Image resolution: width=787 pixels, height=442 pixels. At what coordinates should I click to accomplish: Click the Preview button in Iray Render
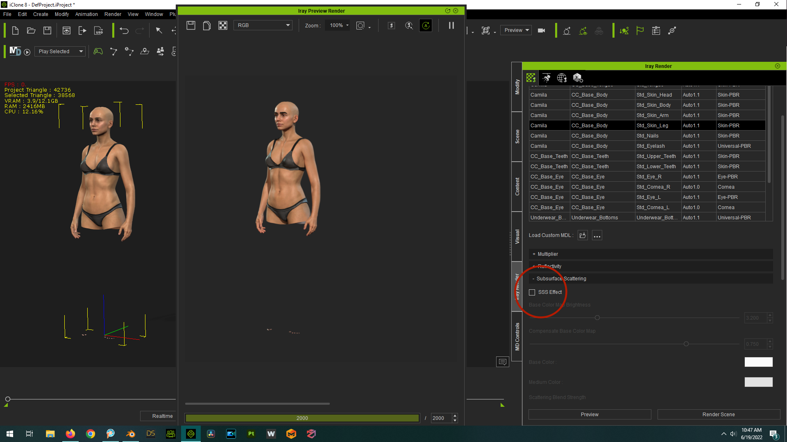[x=590, y=415]
